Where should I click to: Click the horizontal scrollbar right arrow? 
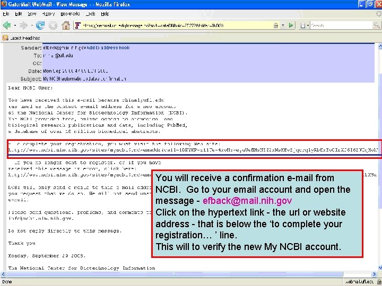375,274
